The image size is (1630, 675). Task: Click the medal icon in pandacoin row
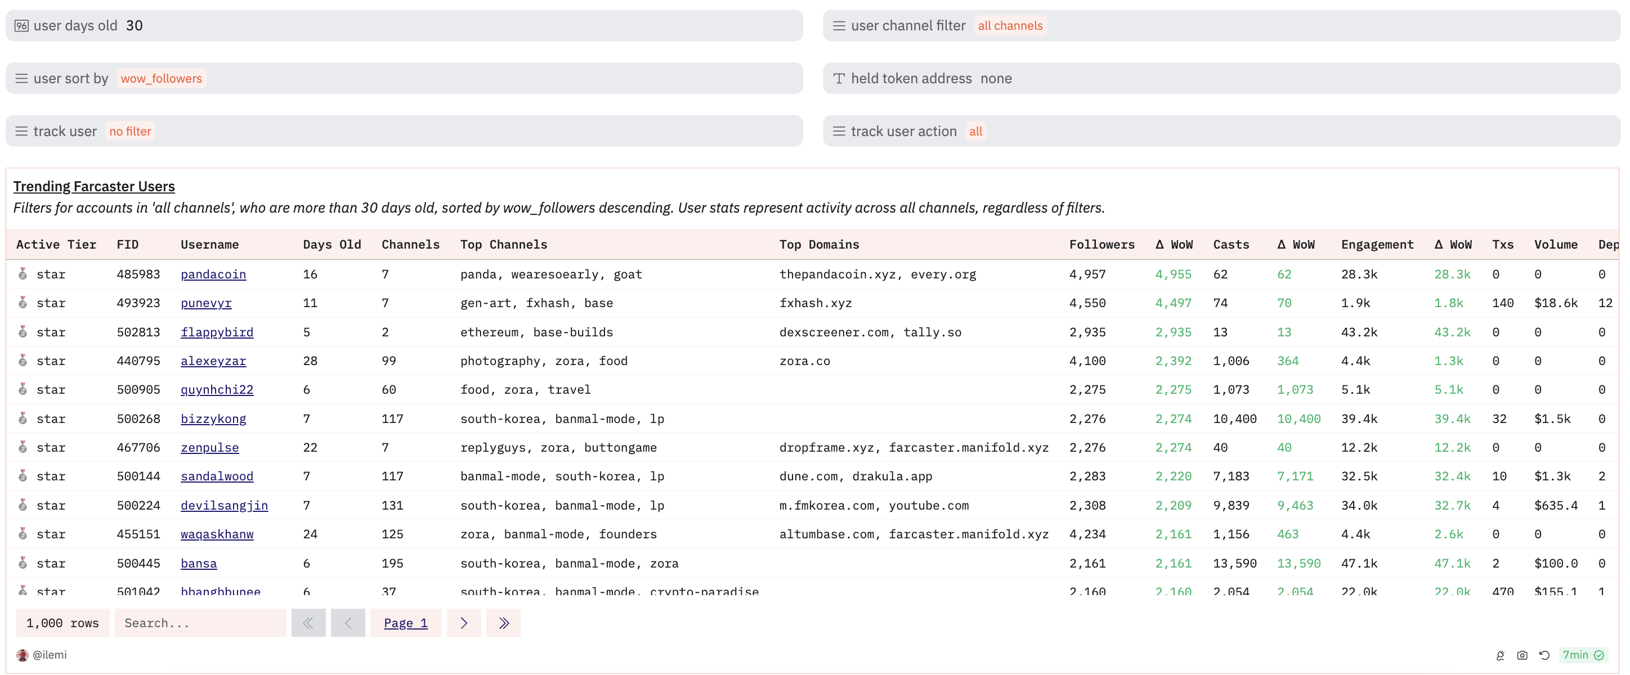(x=23, y=274)
